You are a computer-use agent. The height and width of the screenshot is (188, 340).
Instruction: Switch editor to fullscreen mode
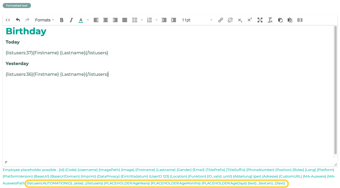click(x=260, y=20)
